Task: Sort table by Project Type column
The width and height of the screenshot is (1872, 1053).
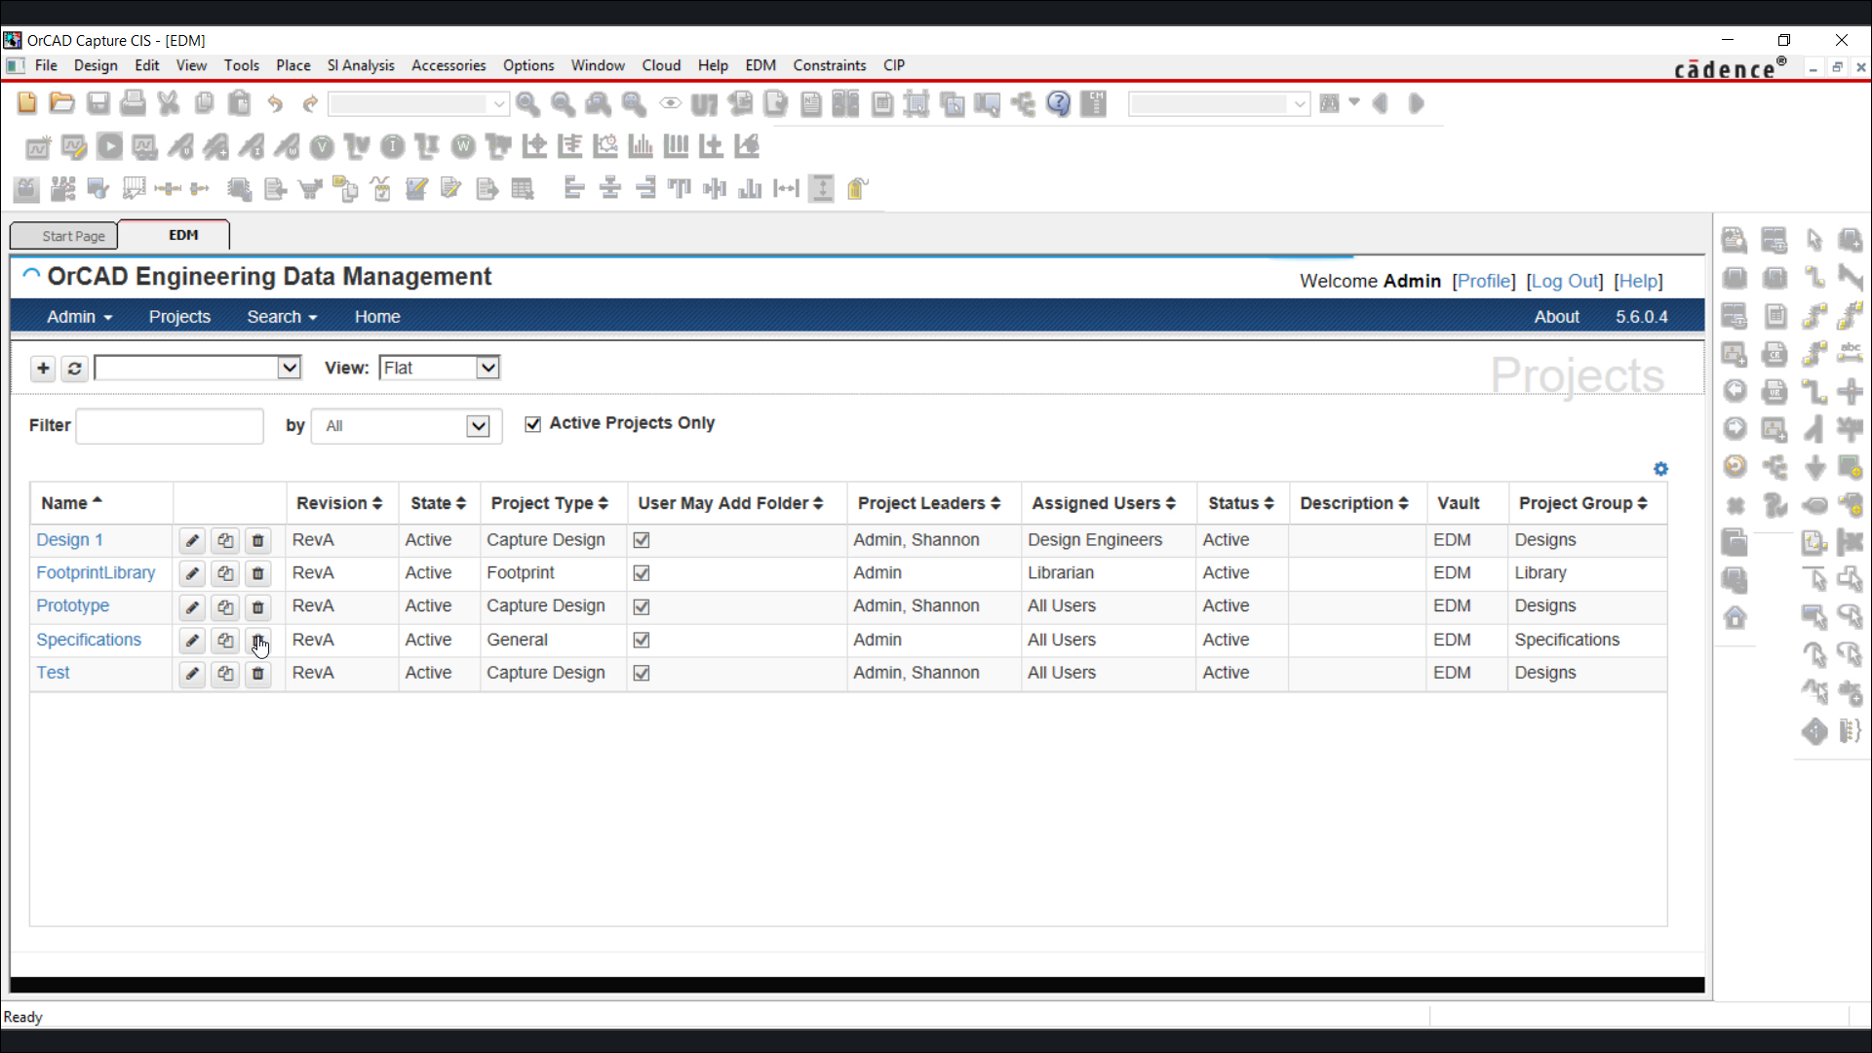Action: 550,503
